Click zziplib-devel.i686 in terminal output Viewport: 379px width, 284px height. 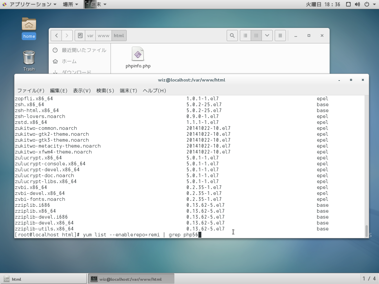pos(41,217)
